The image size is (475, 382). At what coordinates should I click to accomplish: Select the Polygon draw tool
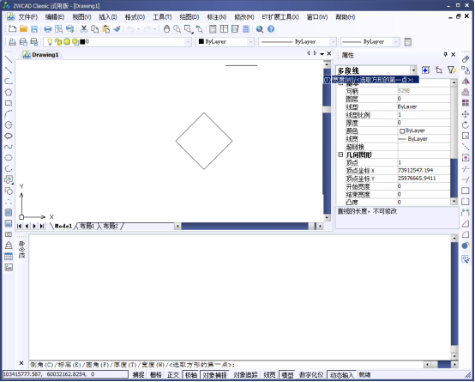9,92
